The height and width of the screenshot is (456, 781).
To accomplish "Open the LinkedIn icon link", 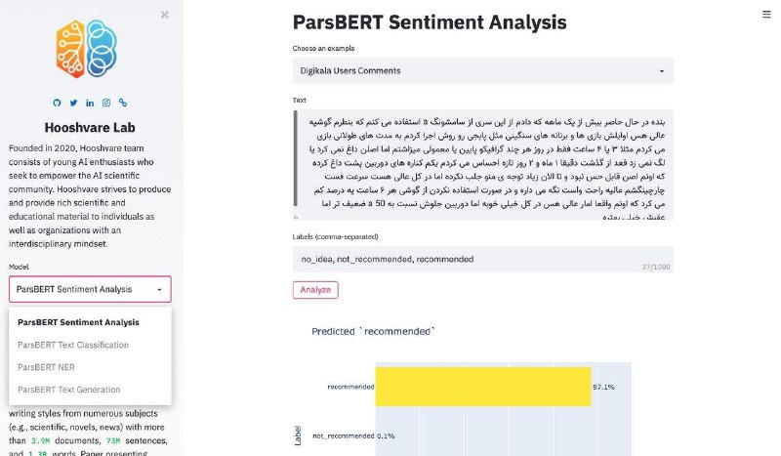I will pyautogui.click(x=90, y=103).
